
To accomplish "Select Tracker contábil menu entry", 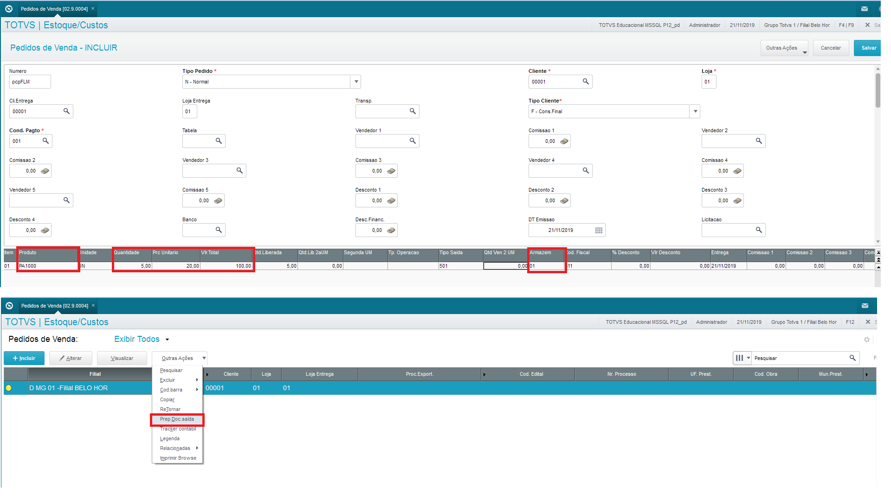I will click(x=178, y=429).
